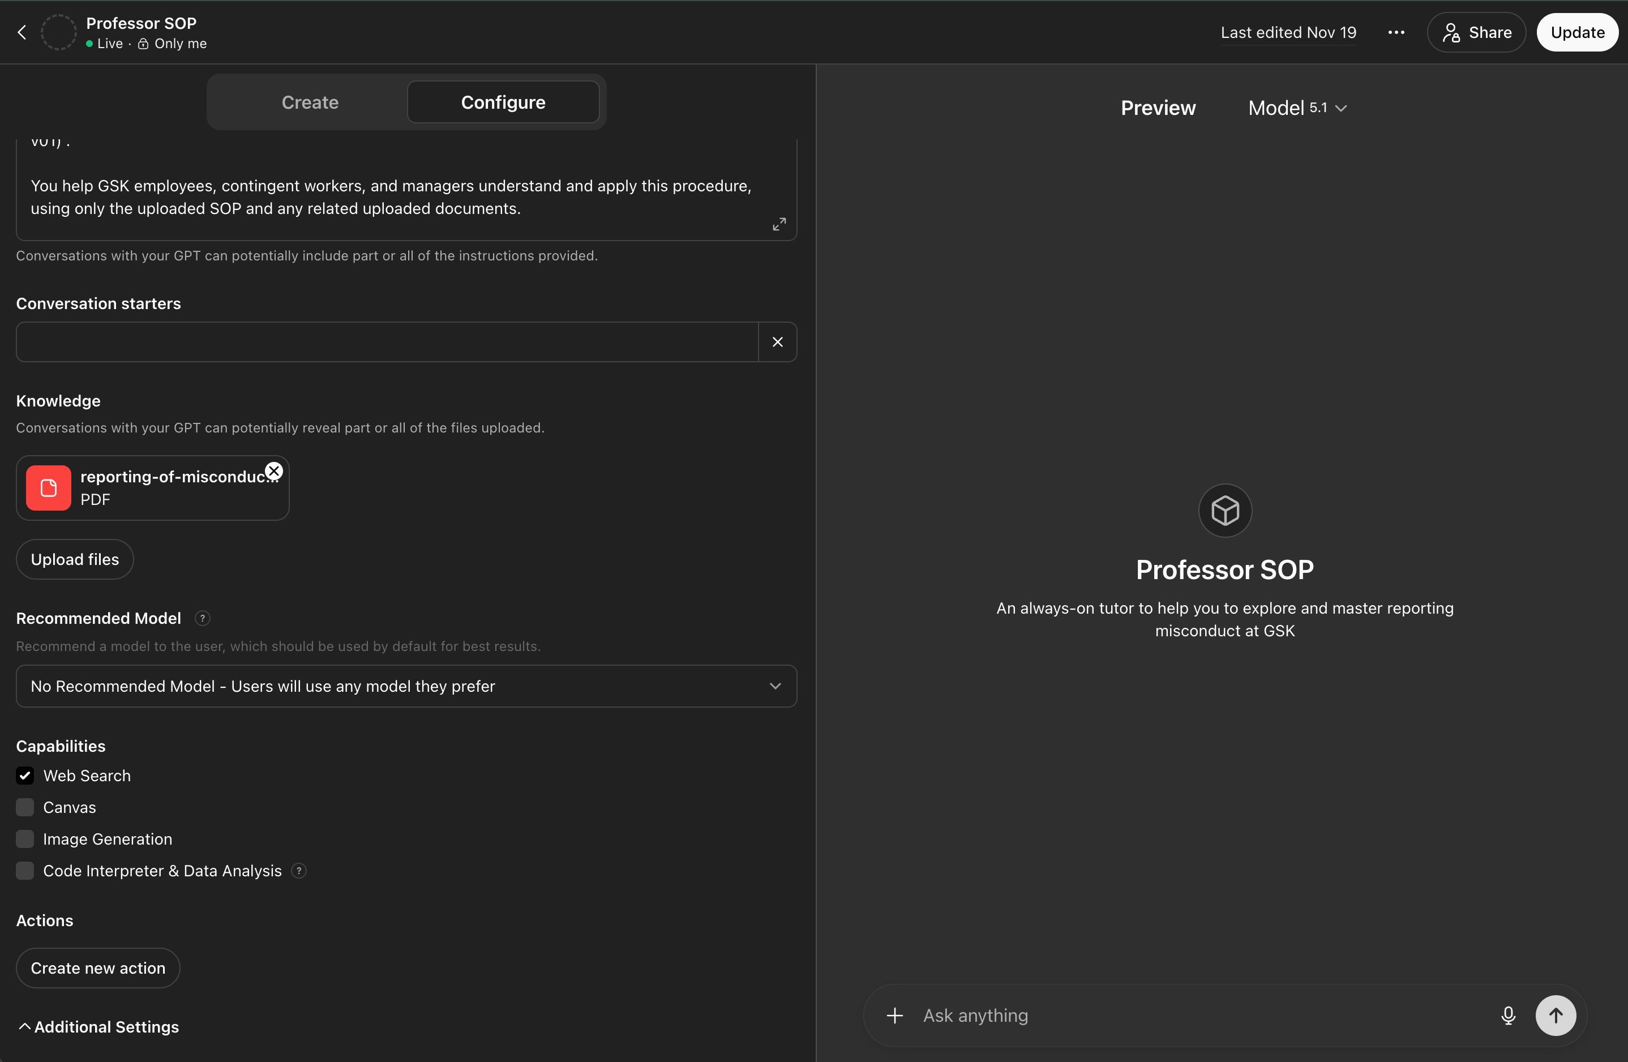
Task: Click the microphone dictation icon
Action: pos(1507,1016)
